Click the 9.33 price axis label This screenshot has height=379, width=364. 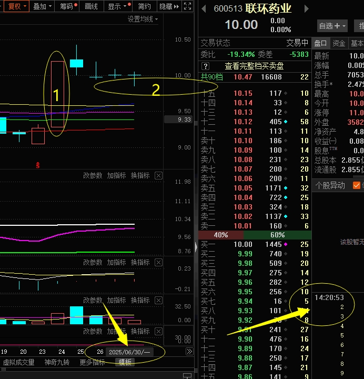178,119
